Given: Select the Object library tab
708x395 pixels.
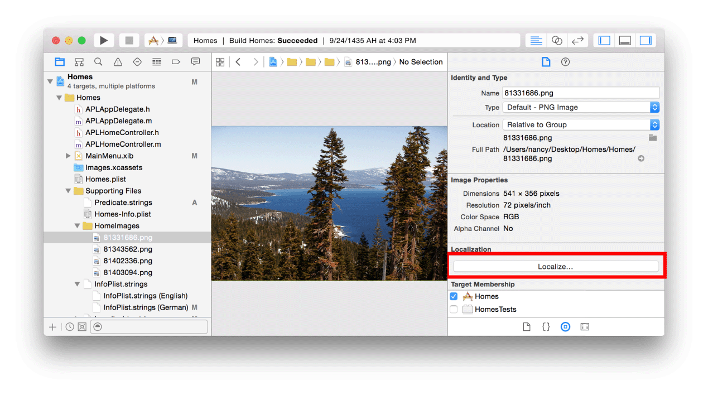Looking at the screenshot, I should [565, 327].
